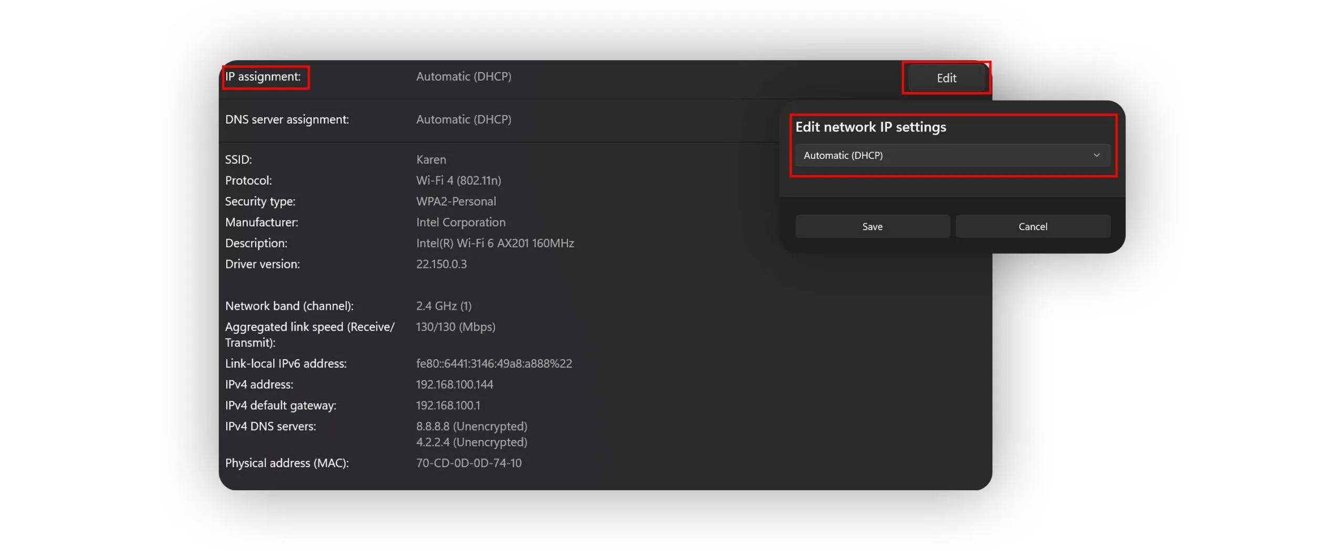
Task: Click the default gateway 192.168.100.1
Action: 447,405
